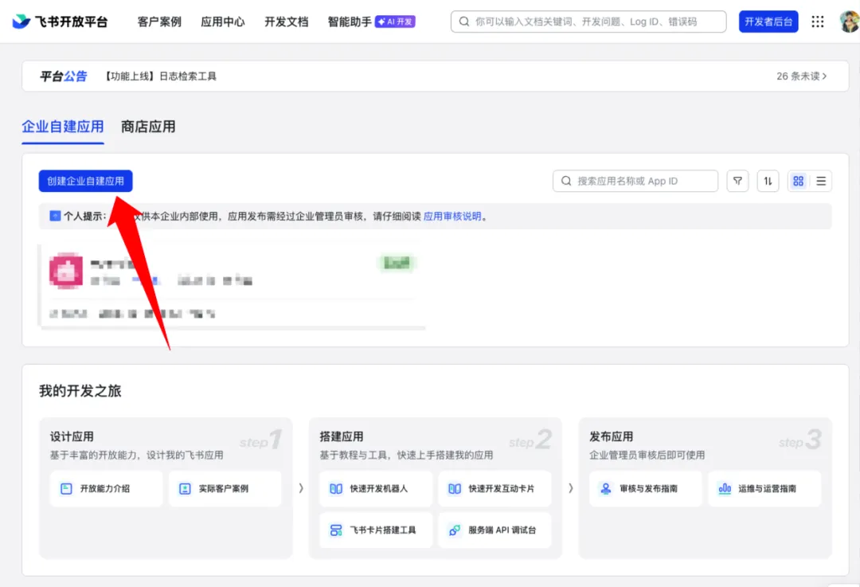Switch to list view layout

[x=821, y=182]
